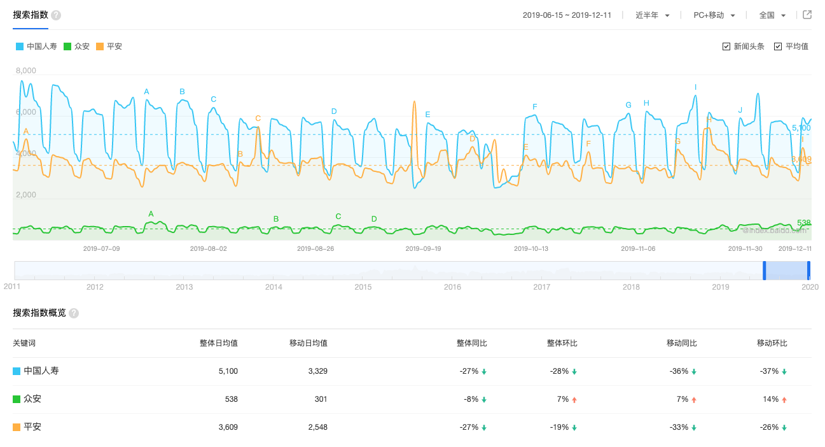
Task: Click blue news marker A on 中国人寿 line
Action: [x=146, y=92]
